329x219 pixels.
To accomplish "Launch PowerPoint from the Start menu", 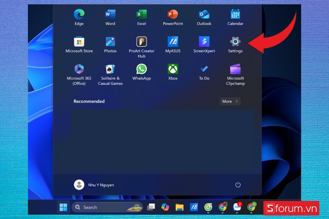I will 173,17.
